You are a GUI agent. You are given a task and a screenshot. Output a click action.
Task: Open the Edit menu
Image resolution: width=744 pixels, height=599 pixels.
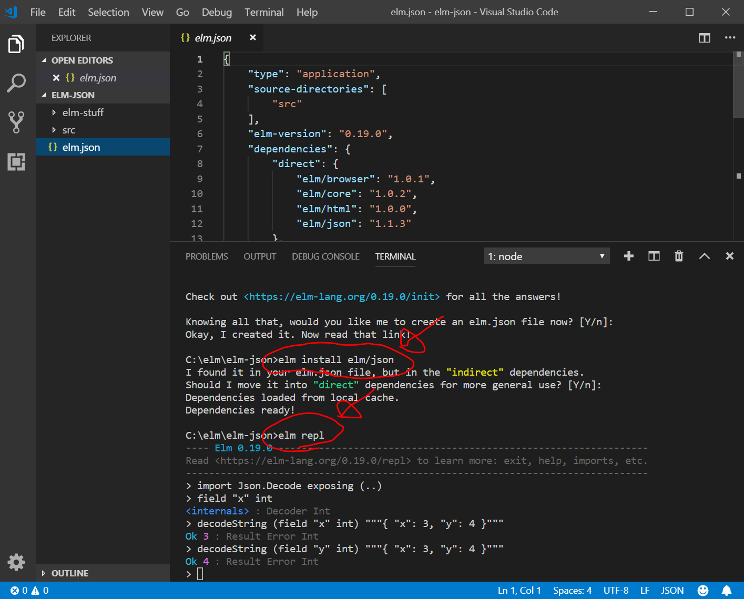[x=67, y=12]
